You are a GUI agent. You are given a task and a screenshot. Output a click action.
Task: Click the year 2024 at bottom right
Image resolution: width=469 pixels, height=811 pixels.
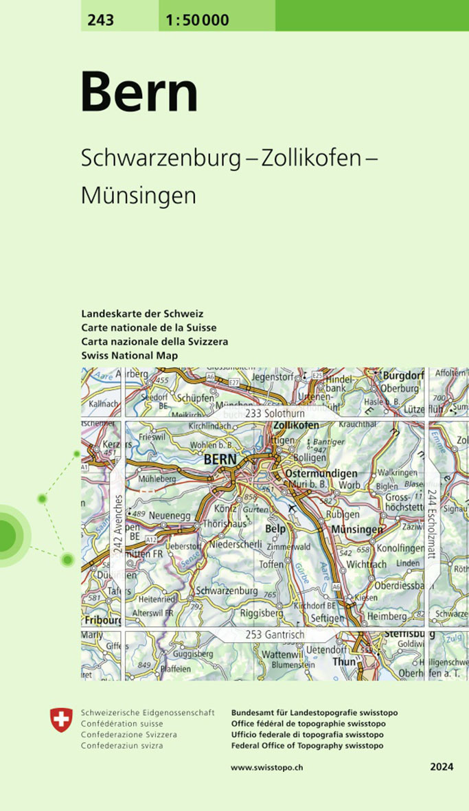tap(442, 767)
